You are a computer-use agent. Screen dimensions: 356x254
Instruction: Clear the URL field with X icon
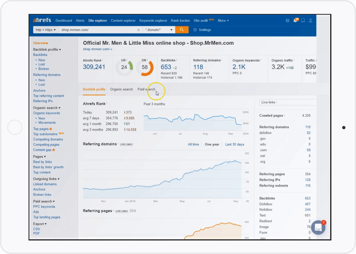pos(138,30)
